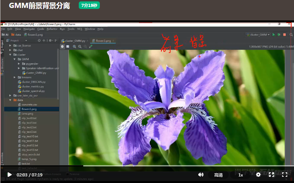The height and width of the screenshot is (183, 294).
Task: Hide the Project tool window
Action: point(56,40)
